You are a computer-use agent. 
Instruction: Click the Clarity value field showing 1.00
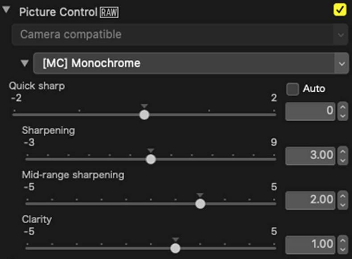pos(310,244)
